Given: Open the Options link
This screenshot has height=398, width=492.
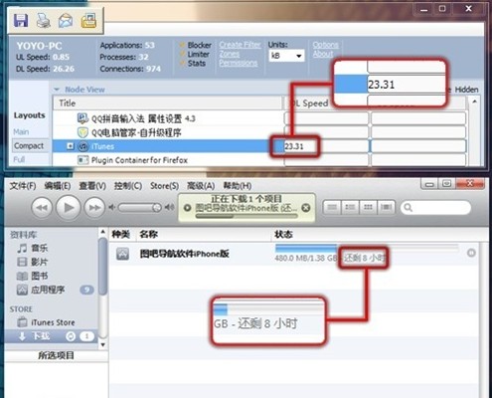Looking at the screenshot, I should pyautogui.click(x=325, y=45).
